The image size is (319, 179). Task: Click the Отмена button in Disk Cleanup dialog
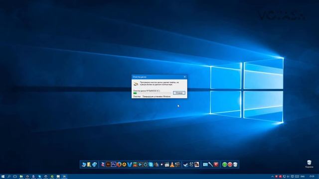point(179,93)
